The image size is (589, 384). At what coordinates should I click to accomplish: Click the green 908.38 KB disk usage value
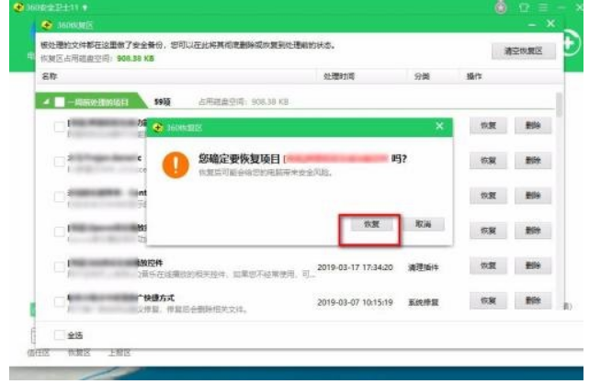click(x=136, y=58)
